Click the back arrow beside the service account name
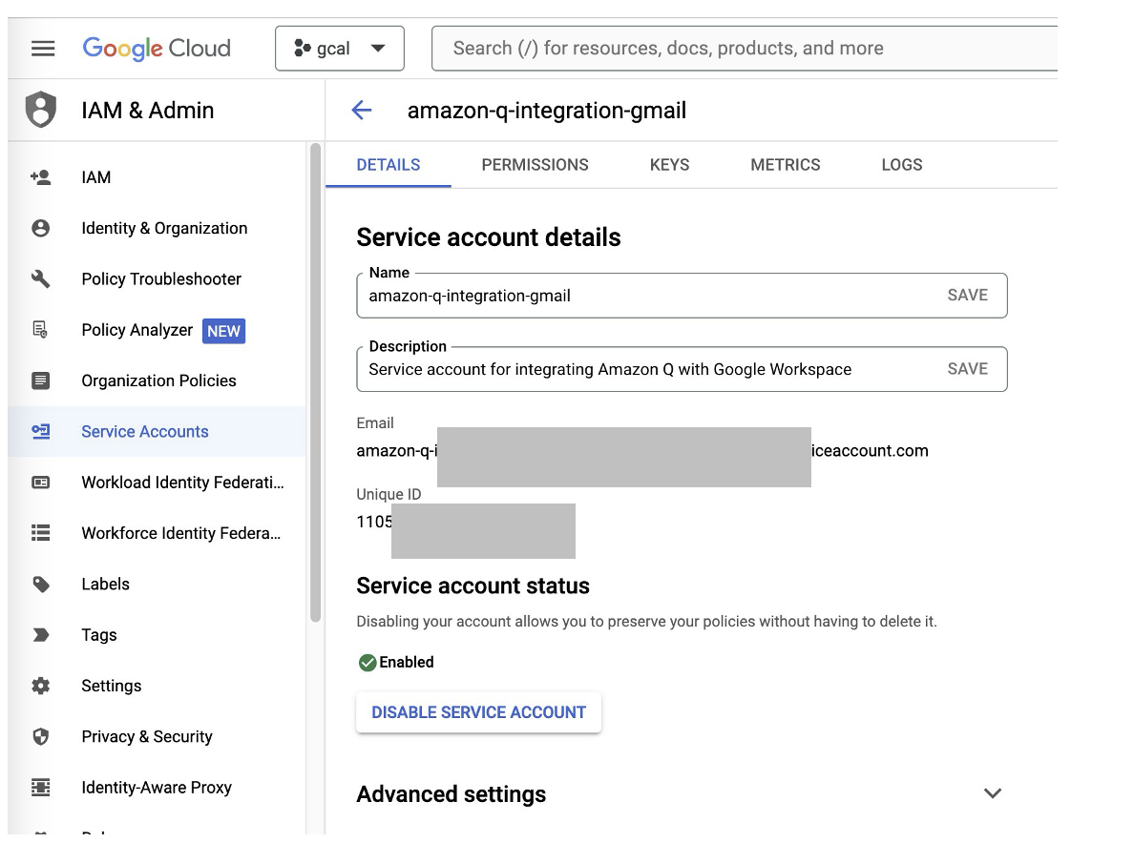Screen dimensions: 1134x843 point(362,111)
